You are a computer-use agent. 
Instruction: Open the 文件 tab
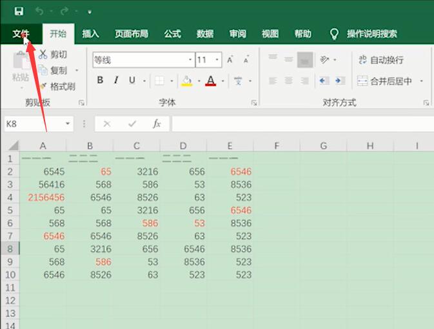pos(21,34)
